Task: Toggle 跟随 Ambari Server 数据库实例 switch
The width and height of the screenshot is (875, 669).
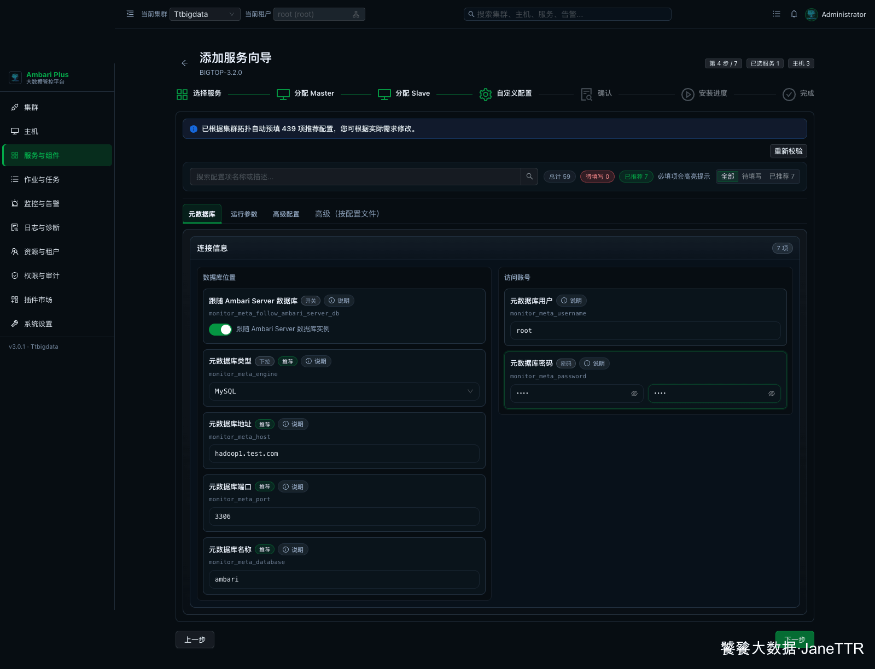Action: [220, 330]
